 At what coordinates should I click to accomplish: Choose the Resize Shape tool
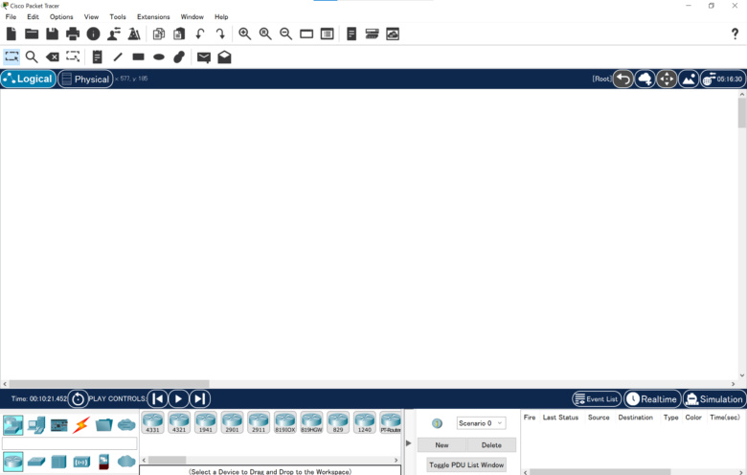(73, 57)
